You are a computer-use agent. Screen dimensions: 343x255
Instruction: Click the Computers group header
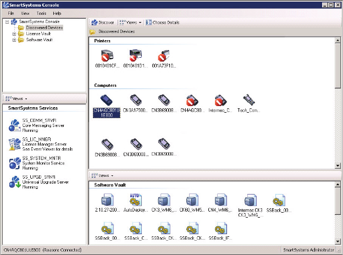pos(105,85)
